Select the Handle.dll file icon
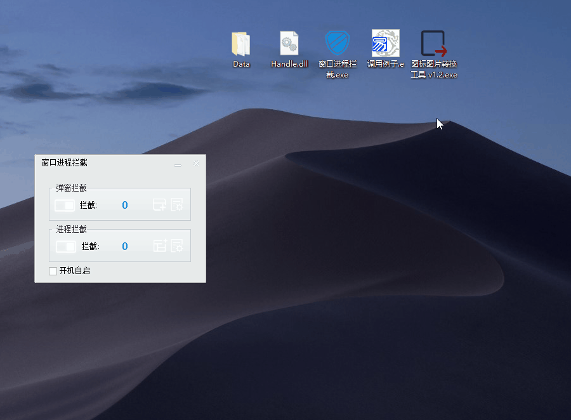Viewport: 571px width, 420px height. [x=289, y=44]
